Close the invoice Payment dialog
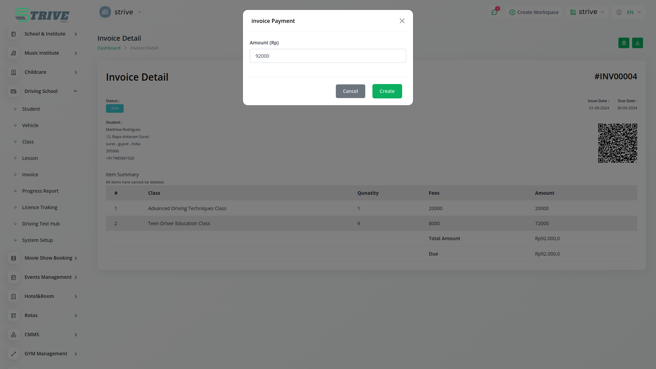 click(x=402, y=21)
